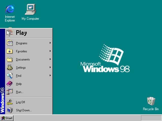The width and height of the screenshot is (162, 121).
Task: Click the Find magnifying glass icon
Action: pos(10,75)
